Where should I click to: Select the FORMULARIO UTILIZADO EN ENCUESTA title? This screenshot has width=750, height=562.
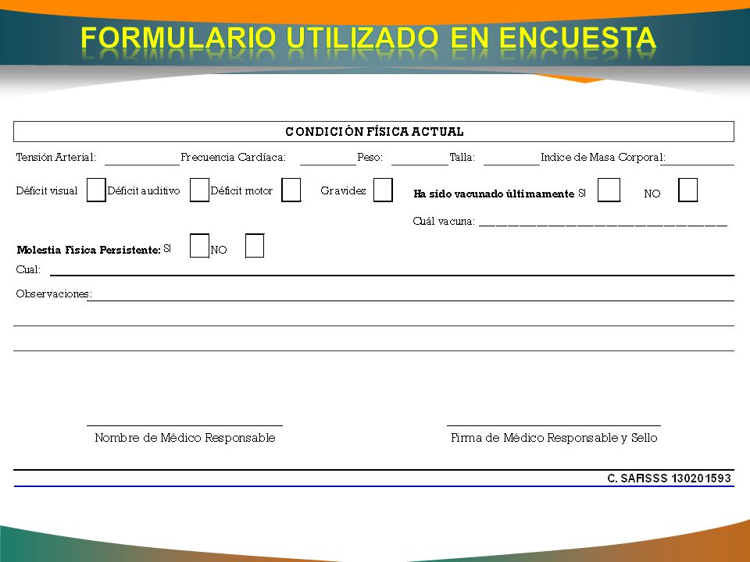(x=368, y=37)
